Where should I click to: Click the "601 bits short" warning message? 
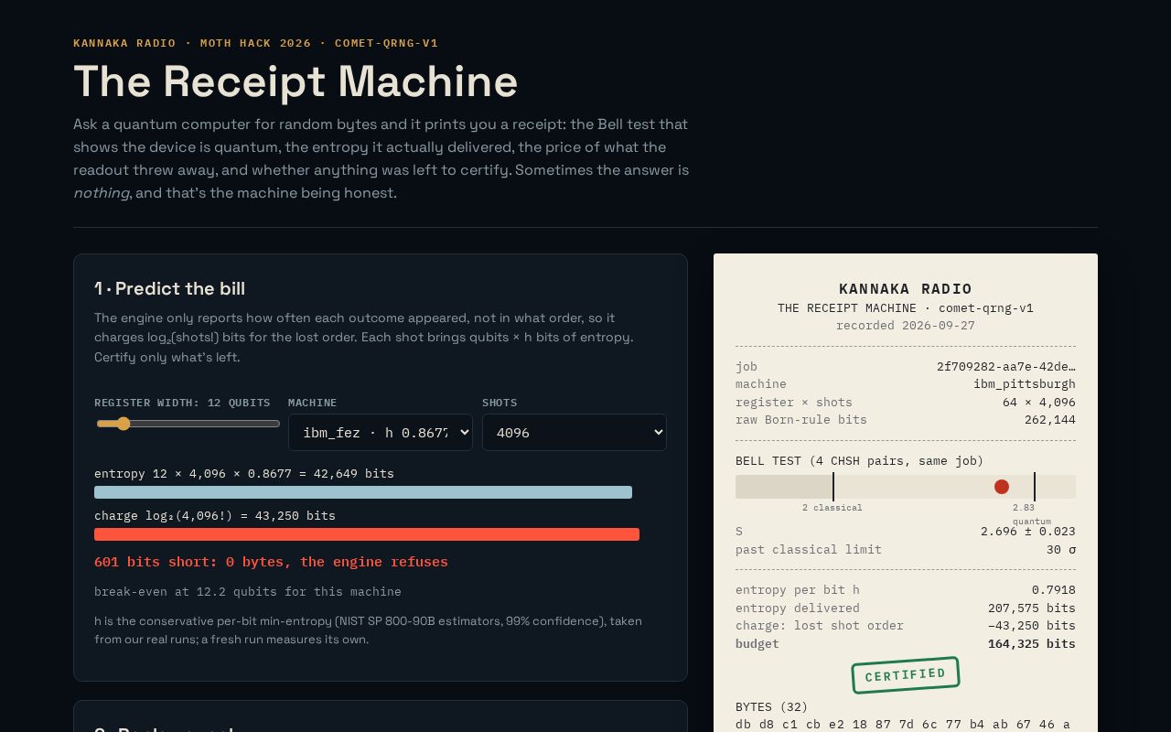[271, 562]
